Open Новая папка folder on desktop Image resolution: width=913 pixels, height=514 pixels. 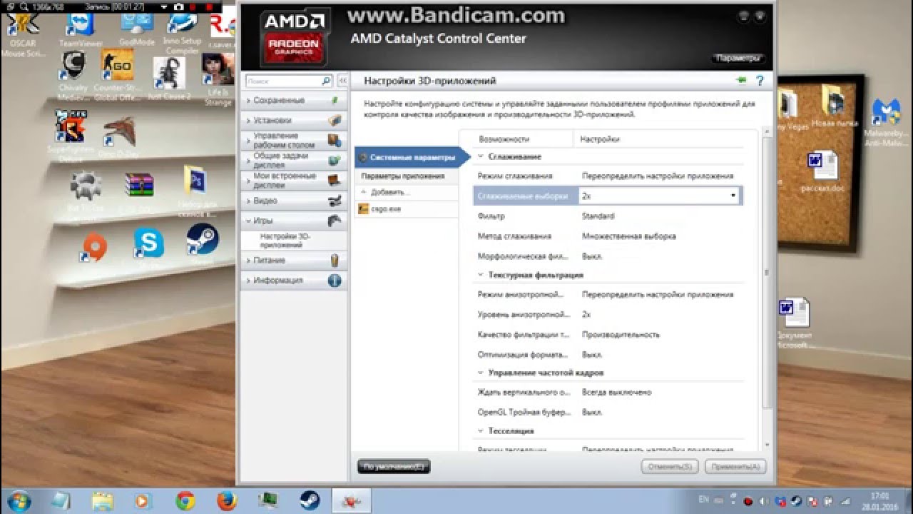pyautogui.click(x=836, y=106)
